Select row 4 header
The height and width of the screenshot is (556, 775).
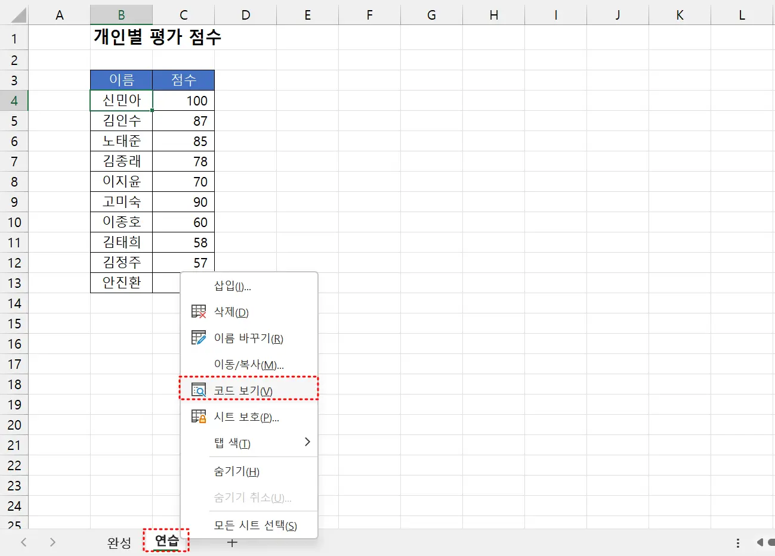(14, 101)
